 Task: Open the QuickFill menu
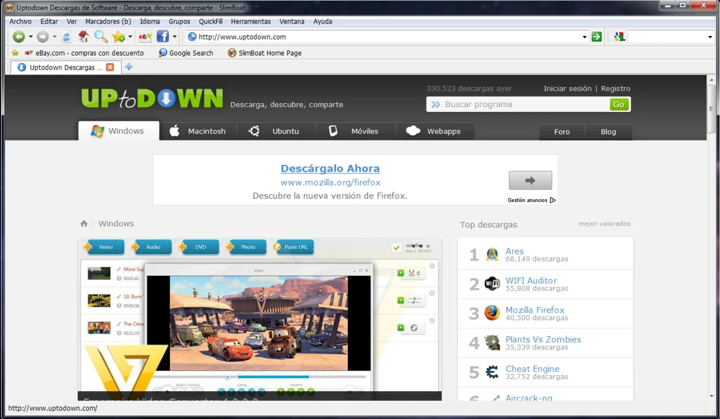click(x=211, y=21)
